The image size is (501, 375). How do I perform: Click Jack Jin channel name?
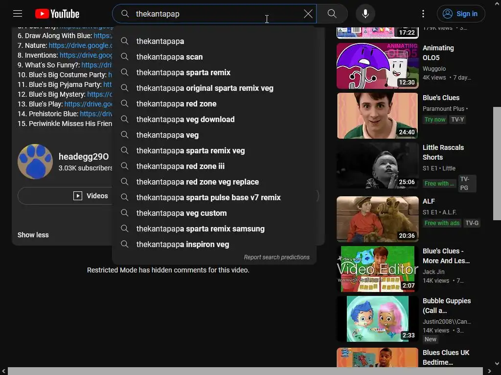433,271
